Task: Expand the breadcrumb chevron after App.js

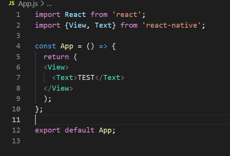Action: click(x=42, y=4)
